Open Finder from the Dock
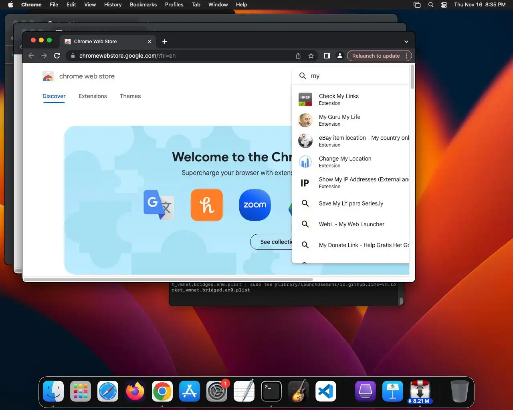Screen dimensions: 513x410 tap(53, 391)
